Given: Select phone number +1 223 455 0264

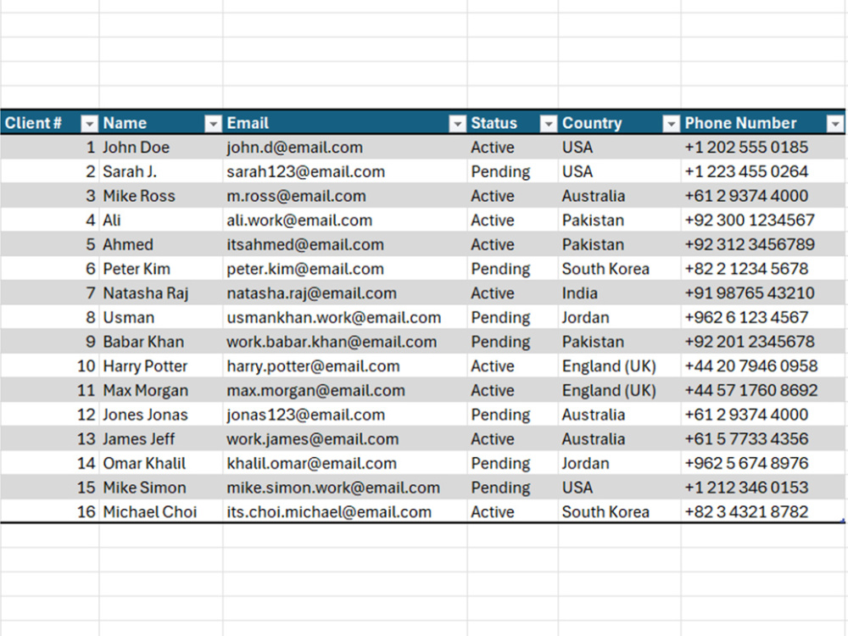Looking at the screenshot, I should tap(762, 171).
